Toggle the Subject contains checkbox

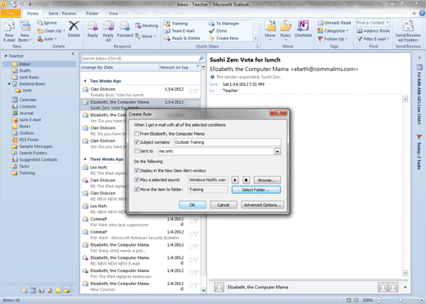pos(137,142)
